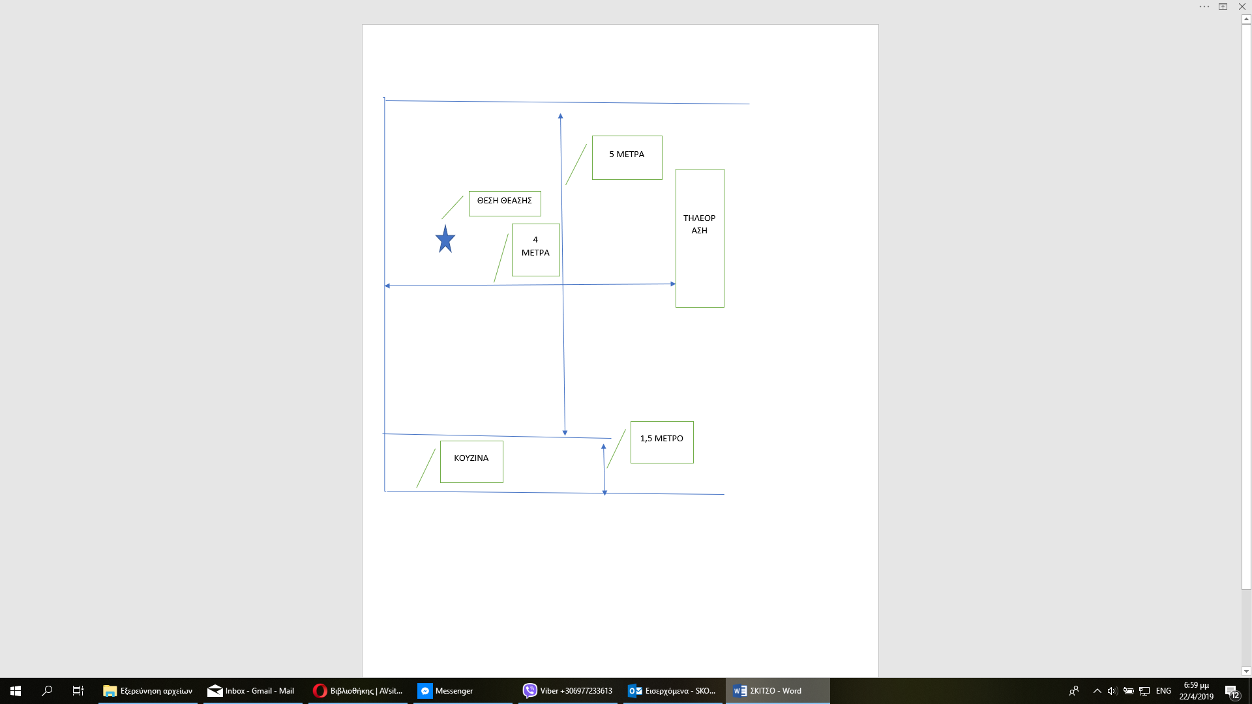Screen dimensions: 1252x704
Task: Open the network connection icon
Action: pos(1144,691)
